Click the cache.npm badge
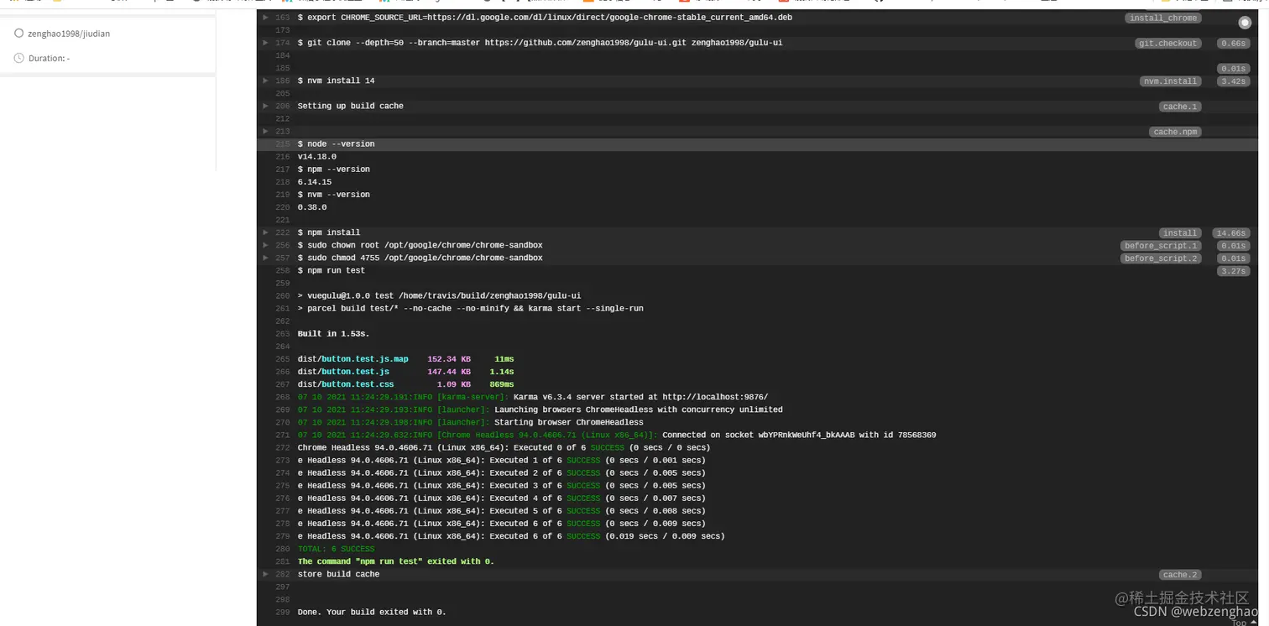This screenshot has width=1269, height=626. pyautogui.click(x=1175, y=132)
